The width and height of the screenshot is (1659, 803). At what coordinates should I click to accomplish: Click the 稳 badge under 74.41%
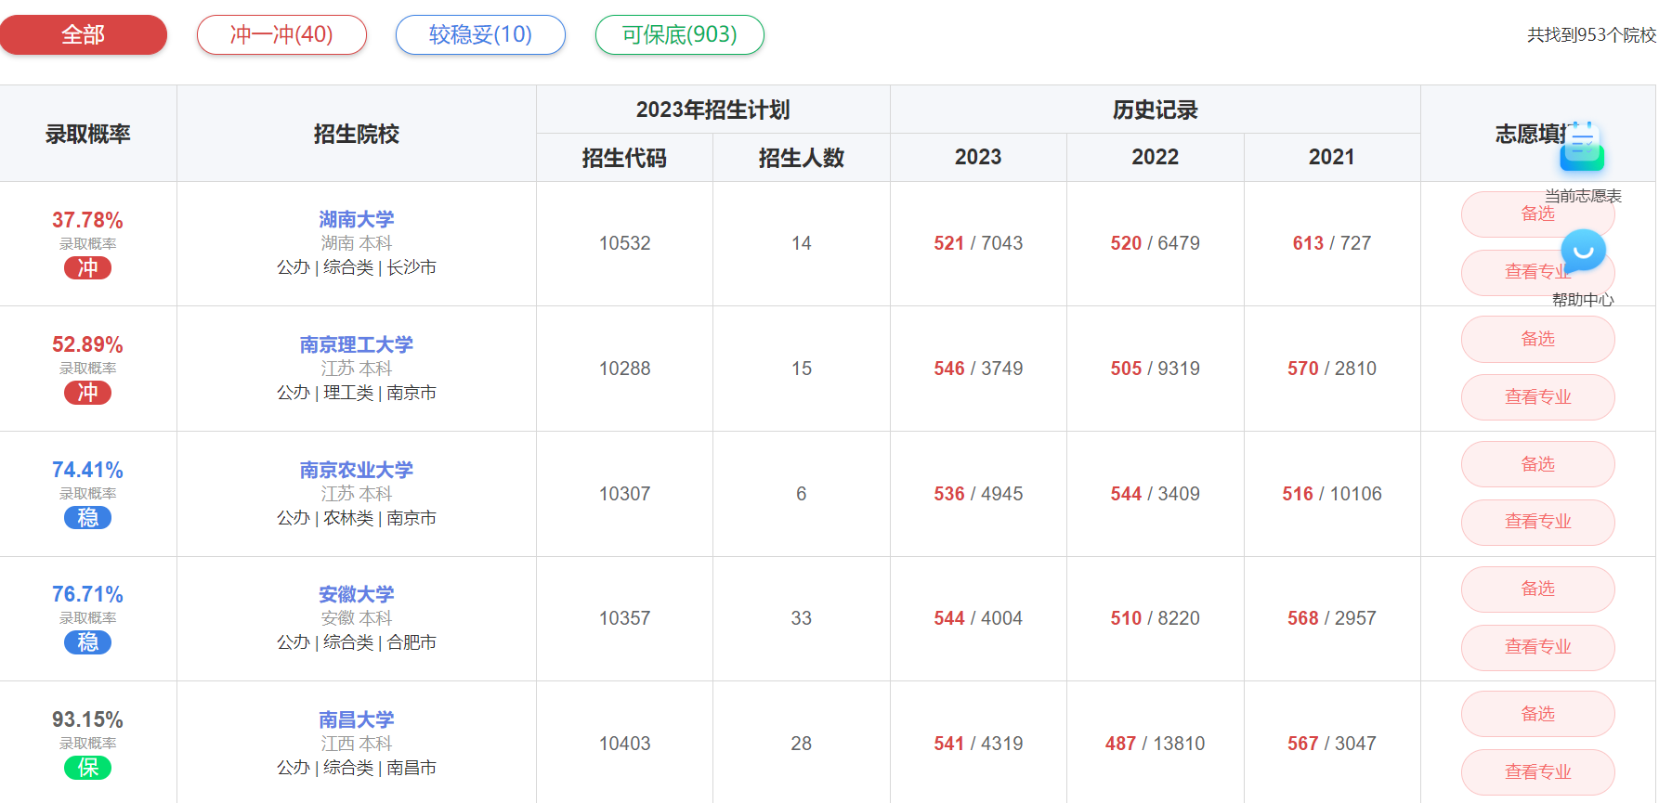tap(87, 518)
